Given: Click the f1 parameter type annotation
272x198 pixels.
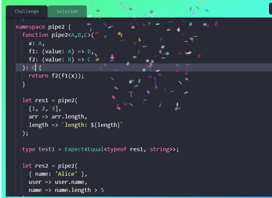Looking at the screenshot, I should (x=68, y=51).
